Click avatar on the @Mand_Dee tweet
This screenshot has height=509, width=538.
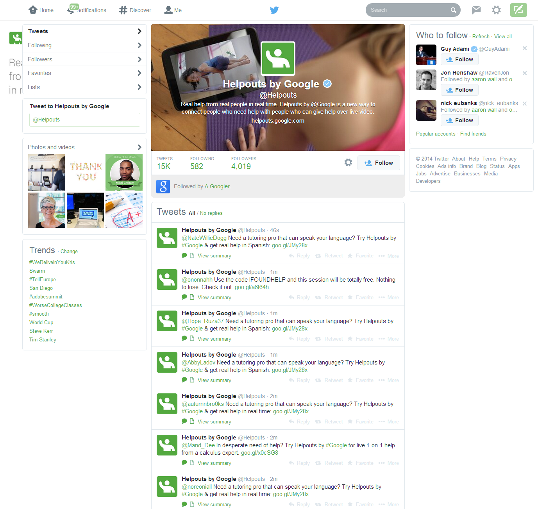click(x=167, y=445)
